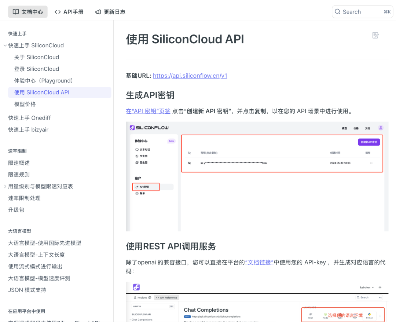Open 快速上手 Onediff page
The width and height of the screenshot is (396, 322).
click(x=29, y=118)
